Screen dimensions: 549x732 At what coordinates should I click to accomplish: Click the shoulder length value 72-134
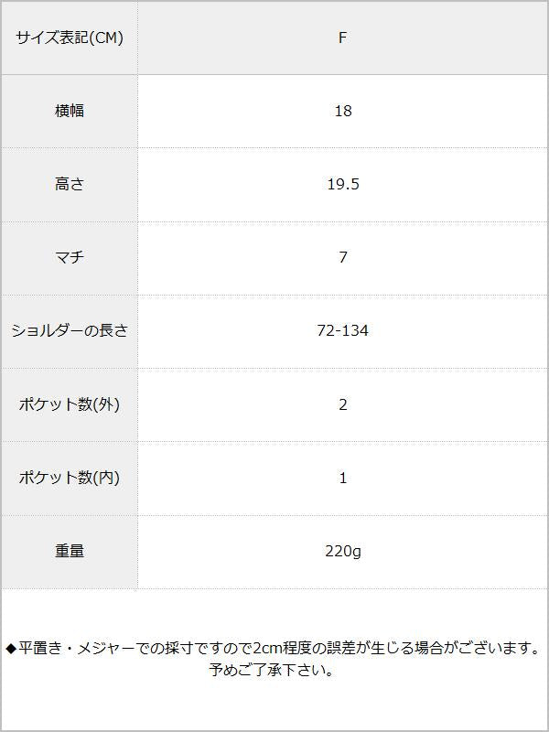point(343,331)
